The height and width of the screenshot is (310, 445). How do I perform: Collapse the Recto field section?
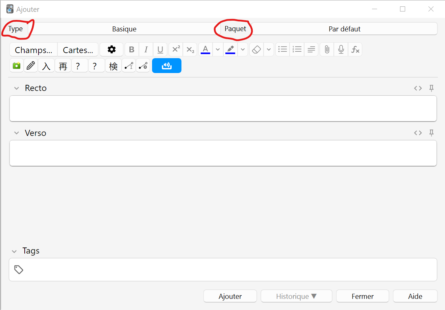pyautogui.click(x=17, y=88)
